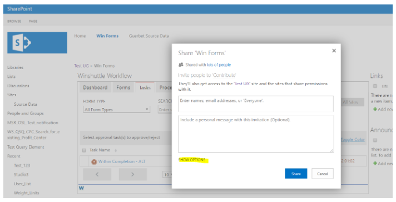Open MSR_QSL_Test_notification link
The image size is (396, 202).
click(33, 122)
